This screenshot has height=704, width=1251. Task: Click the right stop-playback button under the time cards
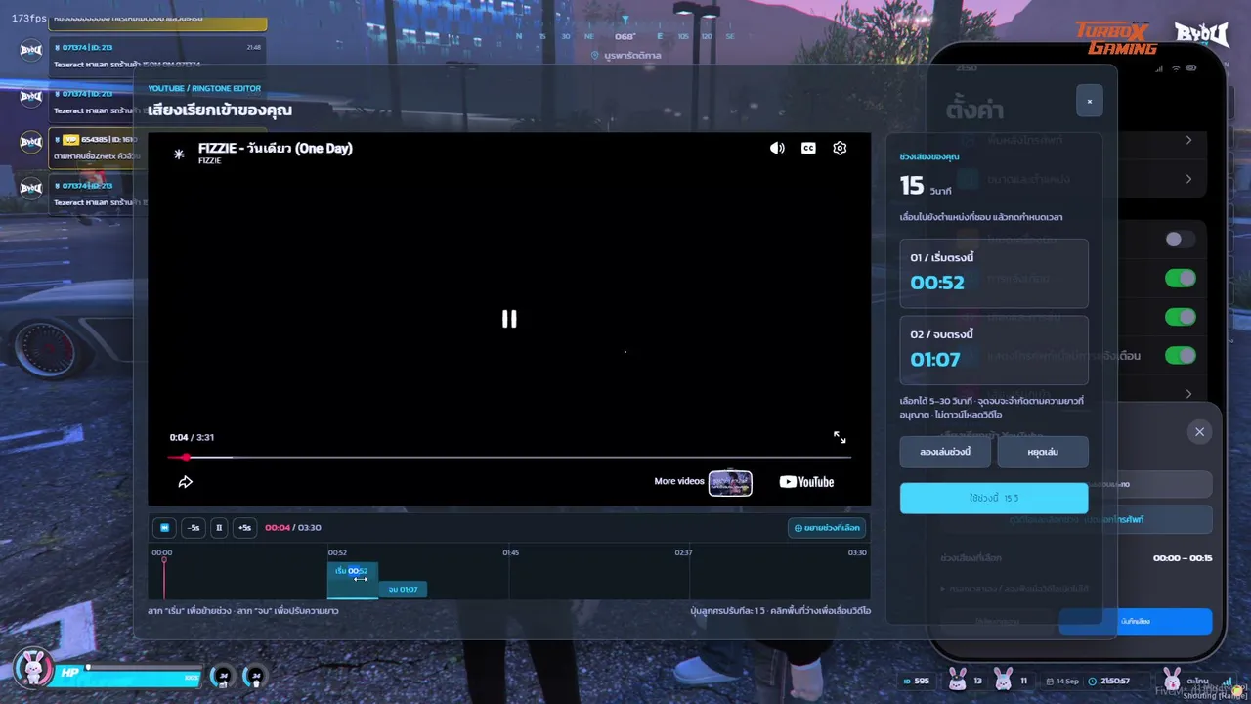pyautogui.click(x=1043, y=452)
